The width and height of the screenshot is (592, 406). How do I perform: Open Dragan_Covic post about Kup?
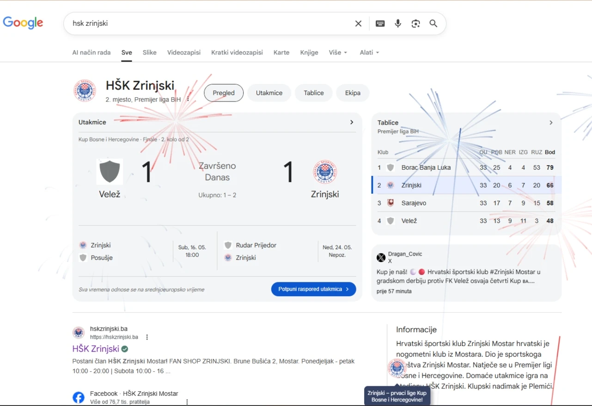[x=466, y=272]
